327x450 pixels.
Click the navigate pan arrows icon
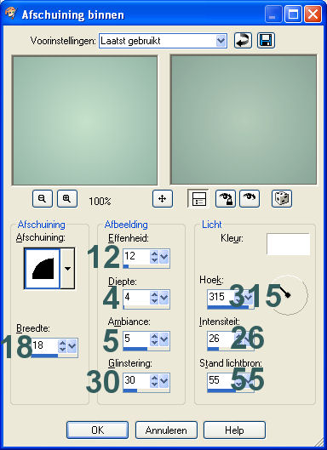point(163,198)
